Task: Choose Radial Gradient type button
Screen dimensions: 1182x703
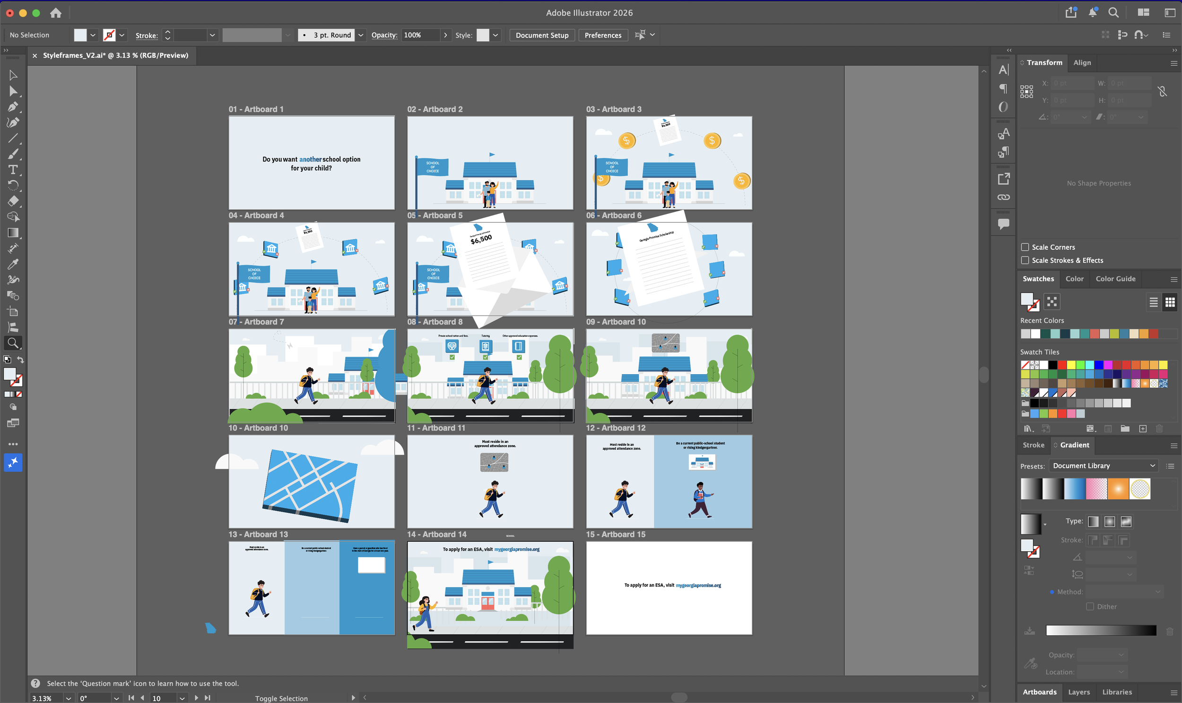Action: (1110, 521)
